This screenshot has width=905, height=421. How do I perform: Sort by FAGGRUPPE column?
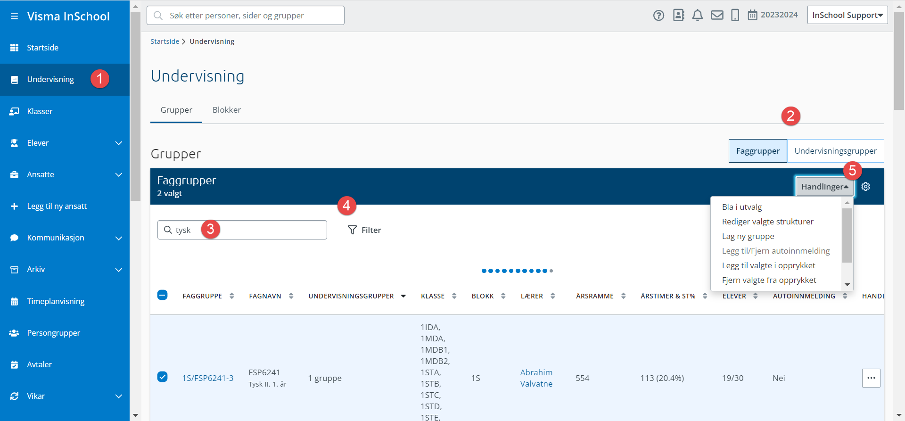coord(208,296)
